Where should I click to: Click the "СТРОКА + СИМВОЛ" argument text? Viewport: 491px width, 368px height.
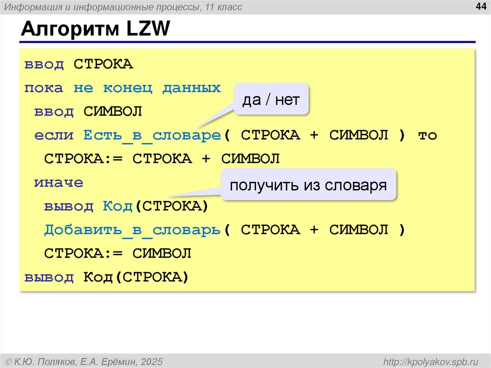(314, 135)
